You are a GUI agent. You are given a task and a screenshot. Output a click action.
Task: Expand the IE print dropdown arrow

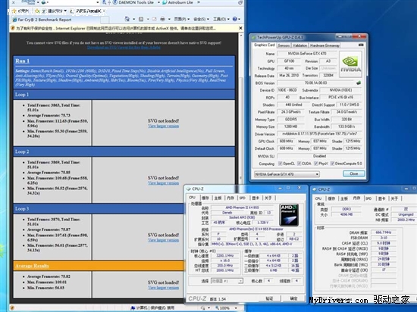click(x=169, y=19)
